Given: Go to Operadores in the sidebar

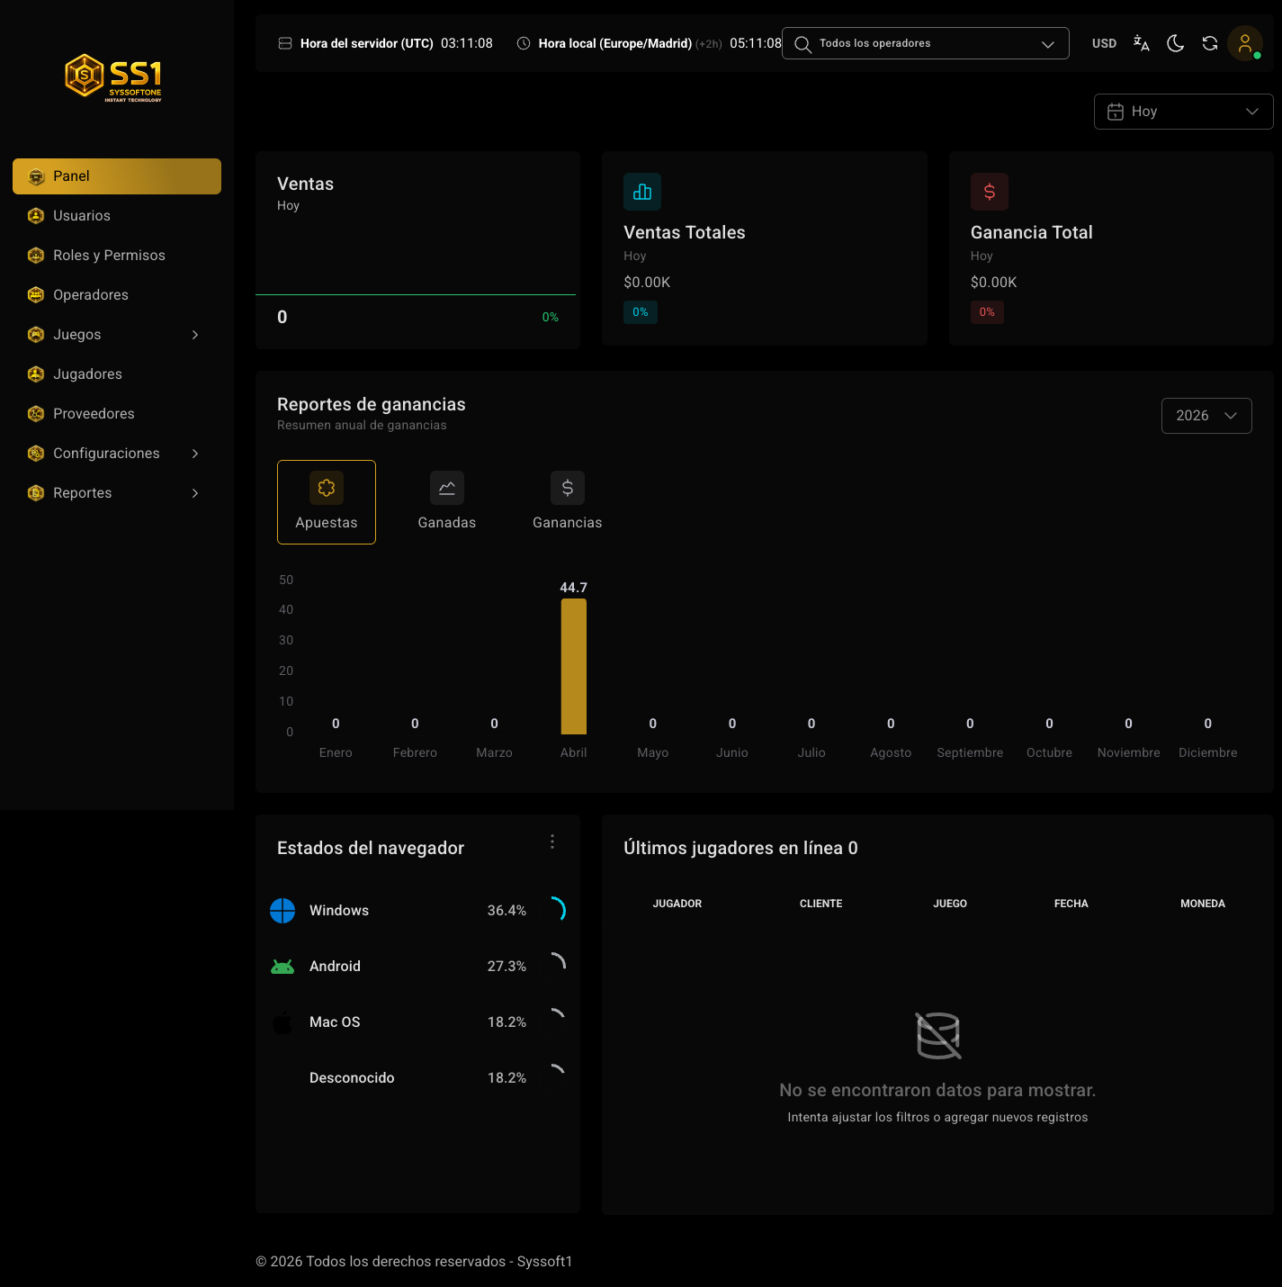Looking at the screenshot, I should pyautogui.click(x=117, y=295).
